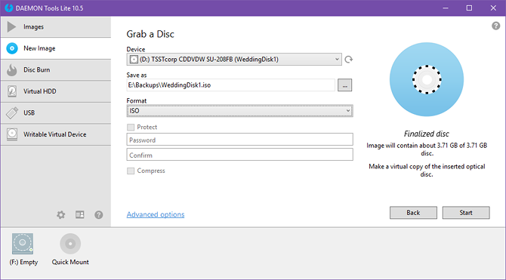Click the sidebar help question icon

tap(99, 215)
